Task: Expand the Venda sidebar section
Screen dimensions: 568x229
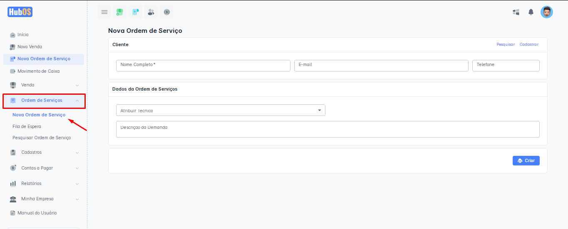Action: [44, 85]
